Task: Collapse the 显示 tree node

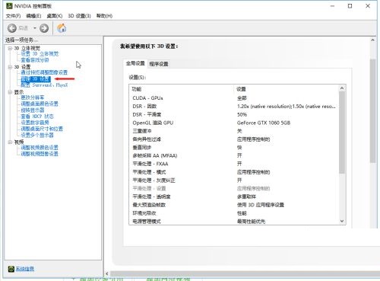Action: coord(10,92)
